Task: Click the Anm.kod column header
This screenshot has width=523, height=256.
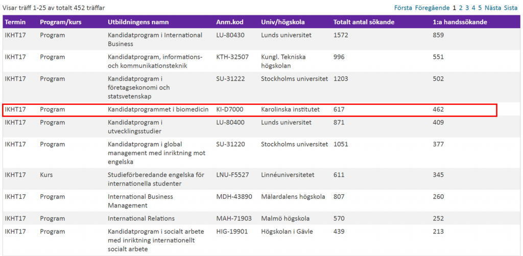Action: click(x=229, y=22)
